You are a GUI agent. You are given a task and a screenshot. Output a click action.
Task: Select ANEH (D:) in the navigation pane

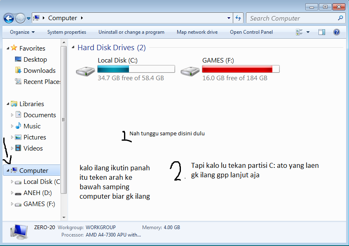point(38,193)
